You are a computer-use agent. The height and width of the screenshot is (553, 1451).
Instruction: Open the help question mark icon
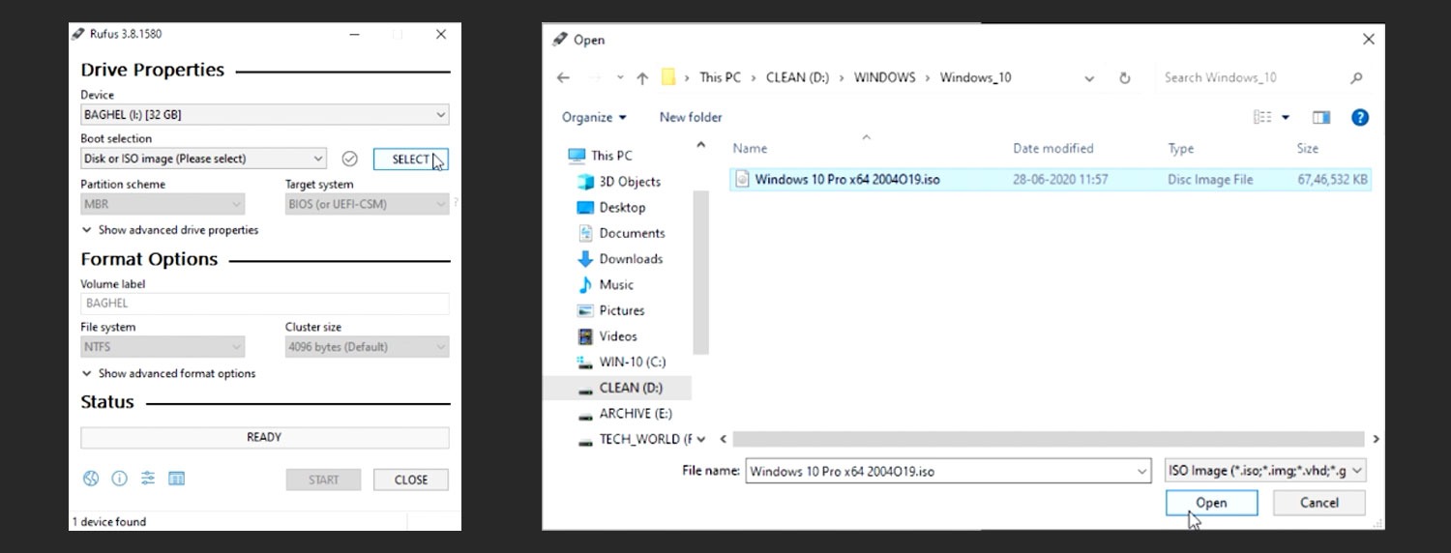(x=1360, y=117)
